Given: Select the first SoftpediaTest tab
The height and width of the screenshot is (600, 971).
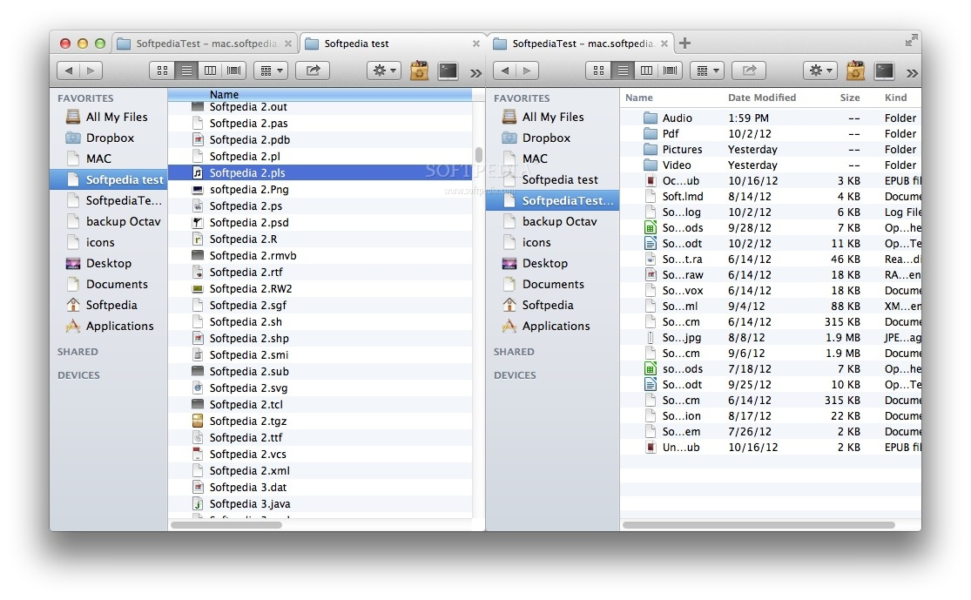Looking at the screenshot, I should pos(205,44).
